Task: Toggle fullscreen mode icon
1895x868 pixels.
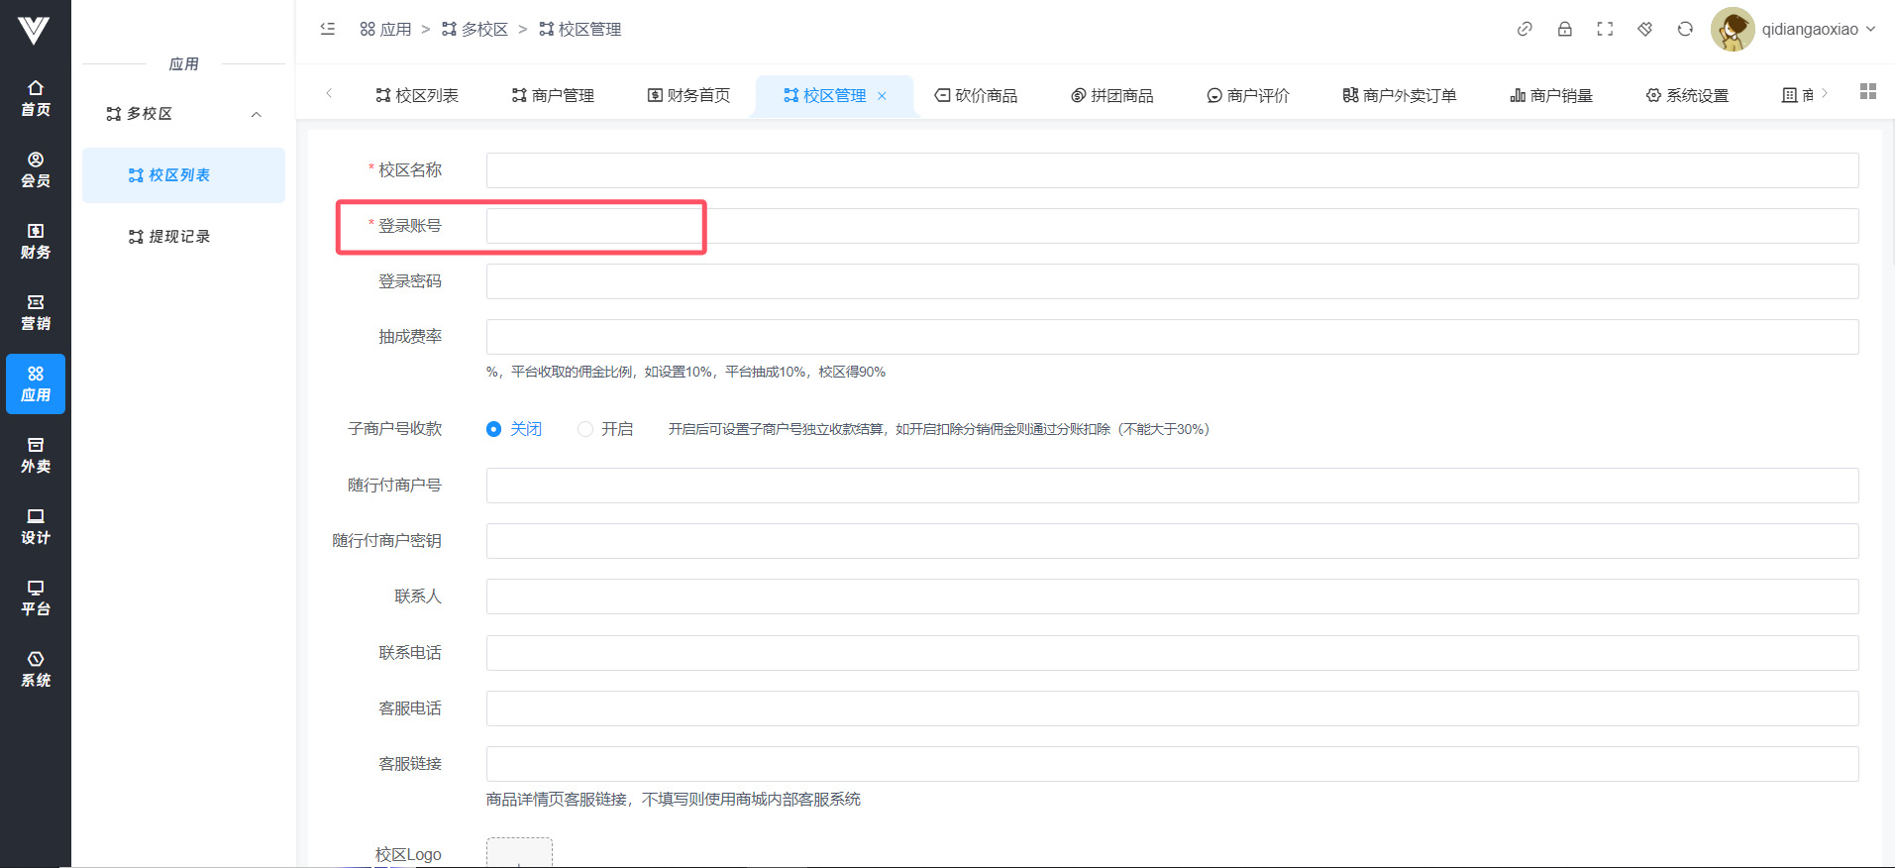Action: [1605, 29]
